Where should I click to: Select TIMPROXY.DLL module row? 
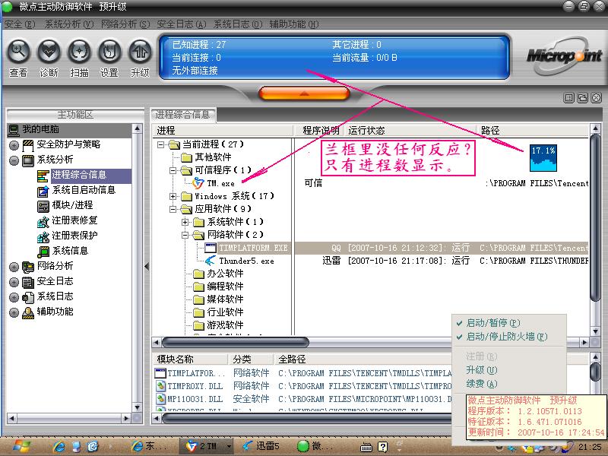click(x=303, y=386)
